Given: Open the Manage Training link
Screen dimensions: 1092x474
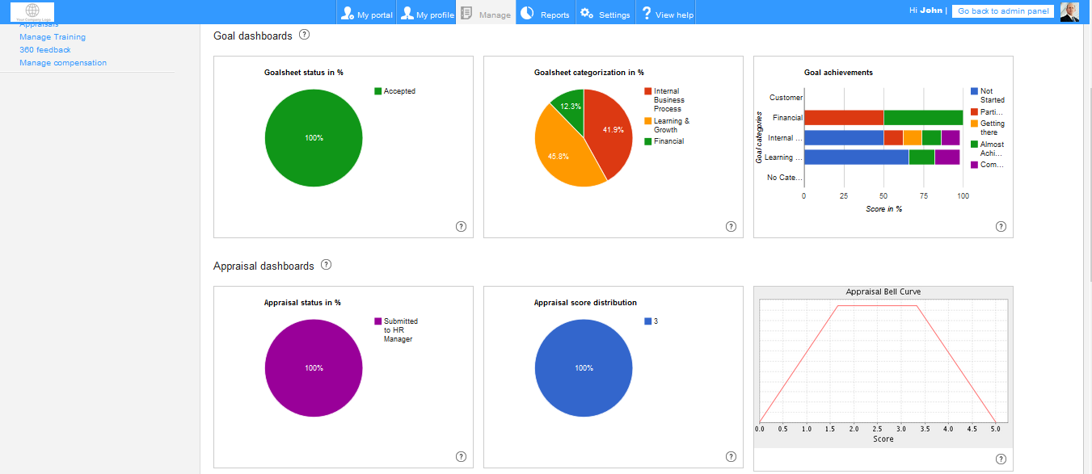Looking at the screenshot, I should pos(53,37).
